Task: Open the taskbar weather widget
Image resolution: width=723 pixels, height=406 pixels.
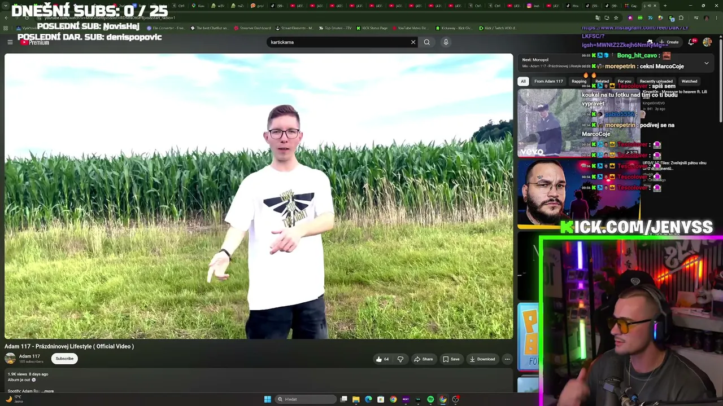Action: 14,399
